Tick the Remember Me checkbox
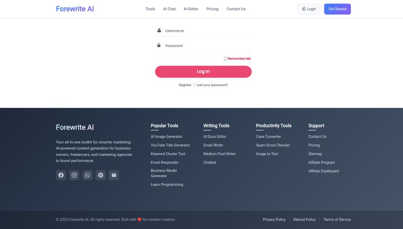The image size is (403, 229). pos(225,59)
